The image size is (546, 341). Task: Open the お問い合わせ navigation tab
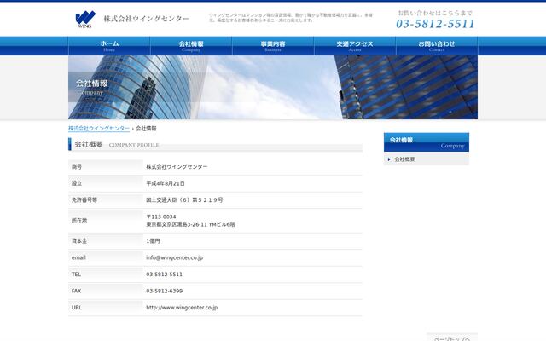[437, 45]
